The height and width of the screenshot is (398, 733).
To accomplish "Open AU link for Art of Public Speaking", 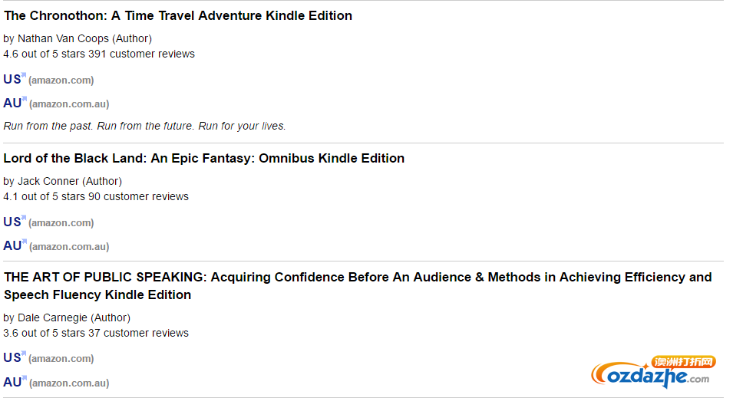I will click(x=12, y=382).
